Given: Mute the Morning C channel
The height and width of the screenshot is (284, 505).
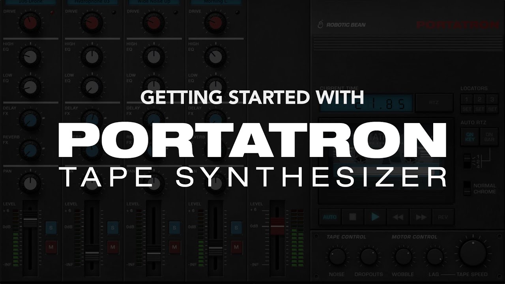Looking at the screenshot, I should pos(237,247).
